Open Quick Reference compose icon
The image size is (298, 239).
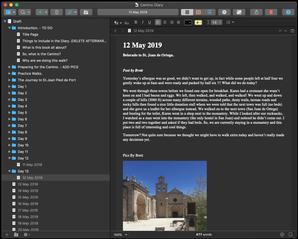(86, 12)
